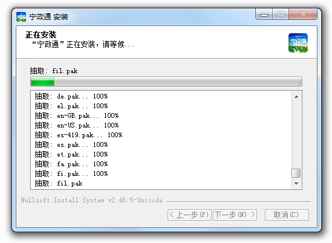Click the log list scroll-down arrow
Image resolution: width=332 pixels, height=243 pixels.
pyautogui.click(x=296, y=183)
